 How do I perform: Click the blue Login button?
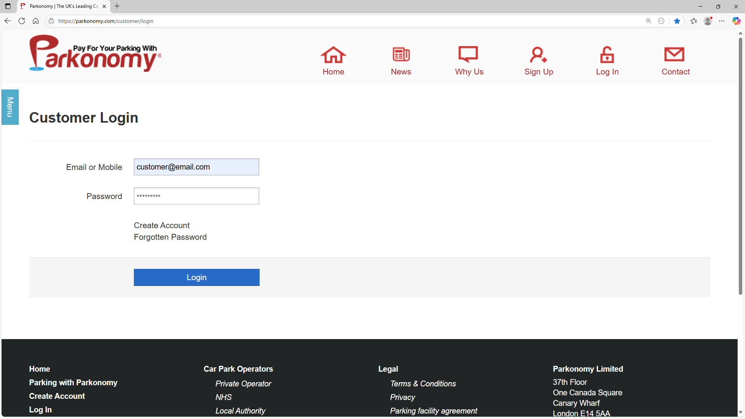coord(197,277)
